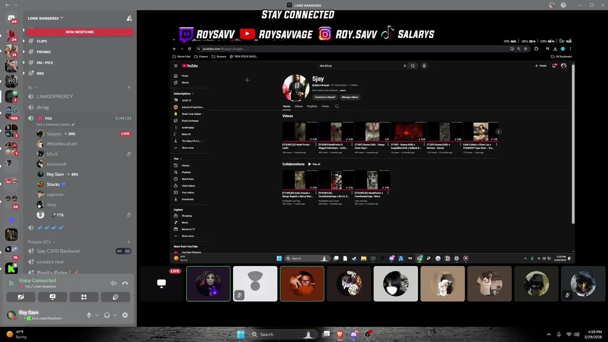This screenshot has height=342, width=608.
Task: Click Sjay channel profile picture
Action: click(296, 88)
